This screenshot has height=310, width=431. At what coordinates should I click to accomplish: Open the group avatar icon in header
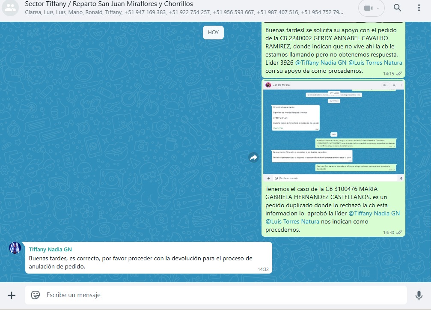point(11,8)
